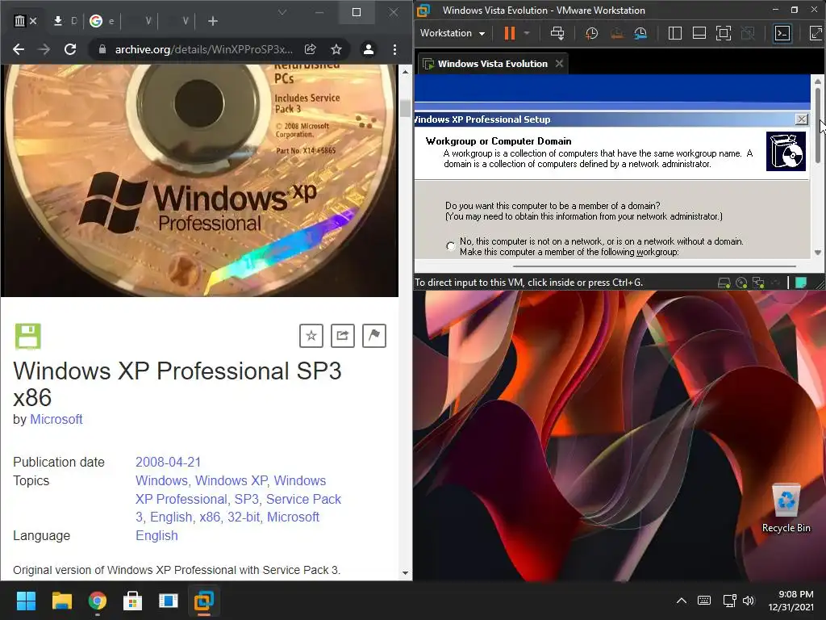Viewport: 826px width, 620px height.
Task: Open VMware Workstation from the taskbar
Action: [204, 601]
